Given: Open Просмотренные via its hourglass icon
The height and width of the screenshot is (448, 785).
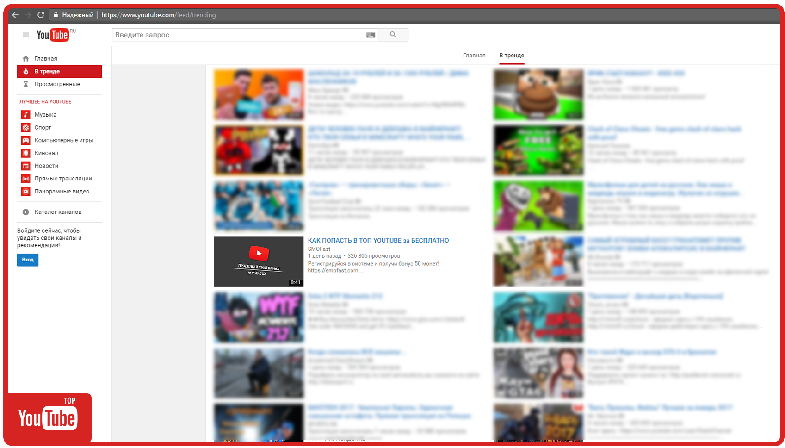Looking at the screenshot, I should (x=26, y=84).
